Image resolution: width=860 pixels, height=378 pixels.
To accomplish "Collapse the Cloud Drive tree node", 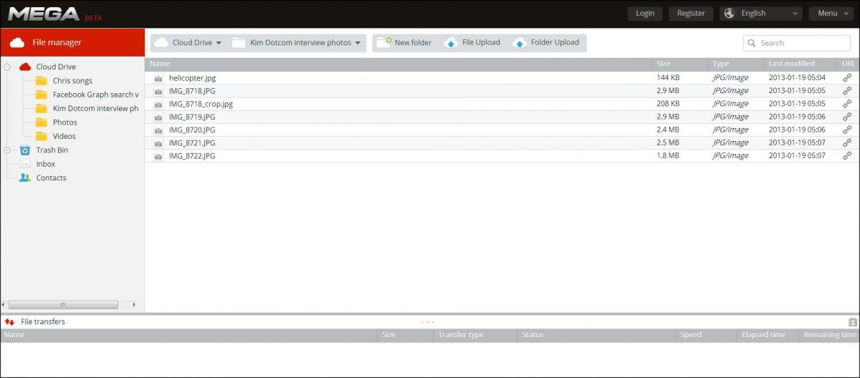I will tap(7, 67).
